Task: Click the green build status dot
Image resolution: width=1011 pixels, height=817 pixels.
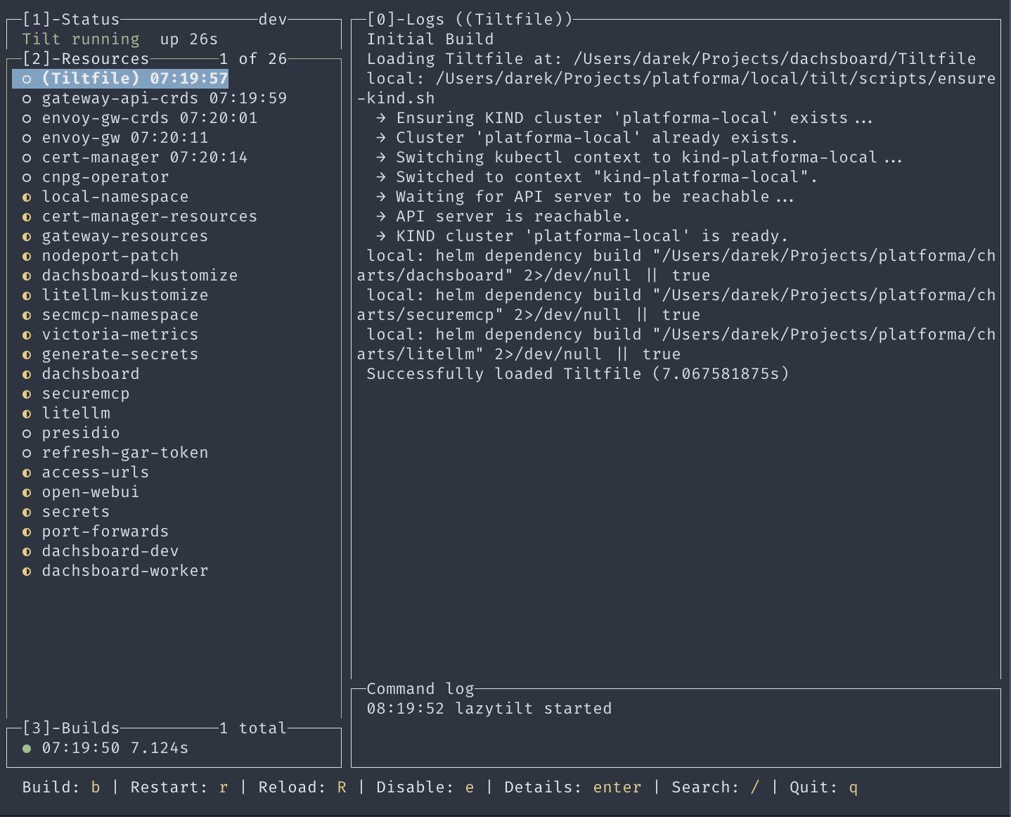Action: (x=27, y=748)
